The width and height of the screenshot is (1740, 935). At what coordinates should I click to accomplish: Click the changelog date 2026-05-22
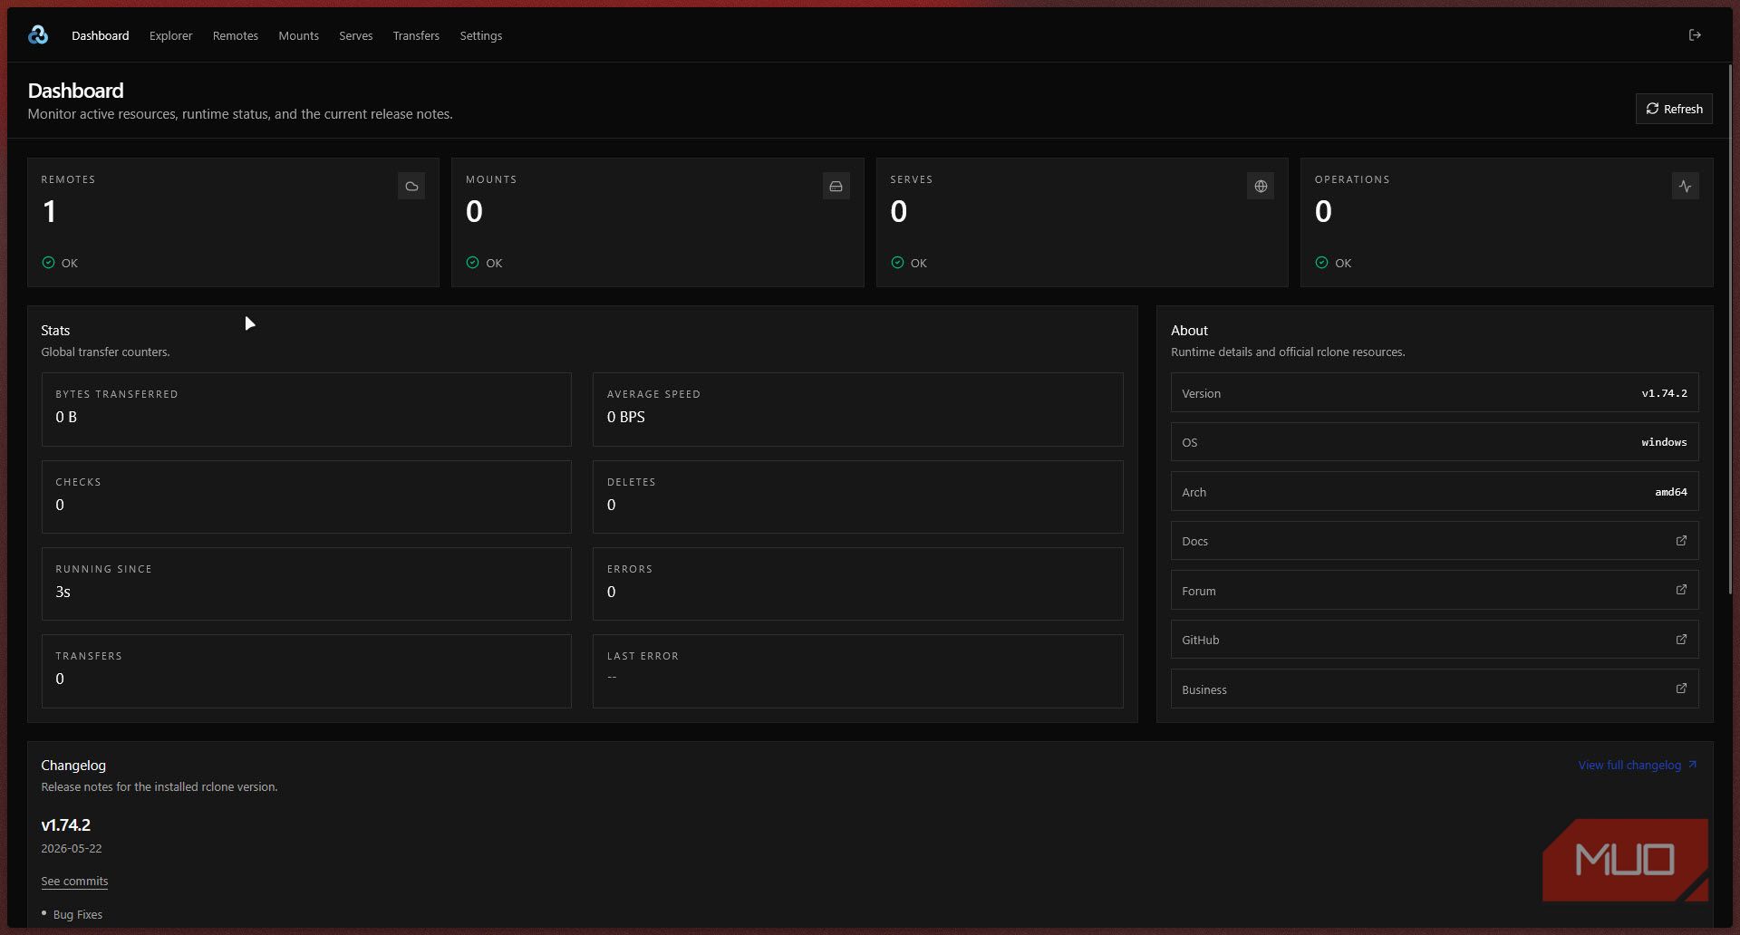click(72, 848)
